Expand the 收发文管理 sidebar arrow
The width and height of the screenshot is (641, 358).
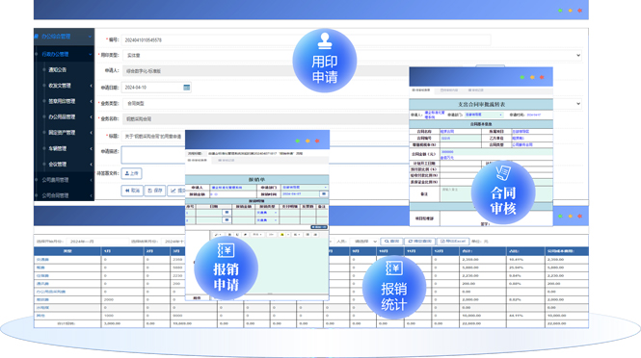[x=91, y=86]
